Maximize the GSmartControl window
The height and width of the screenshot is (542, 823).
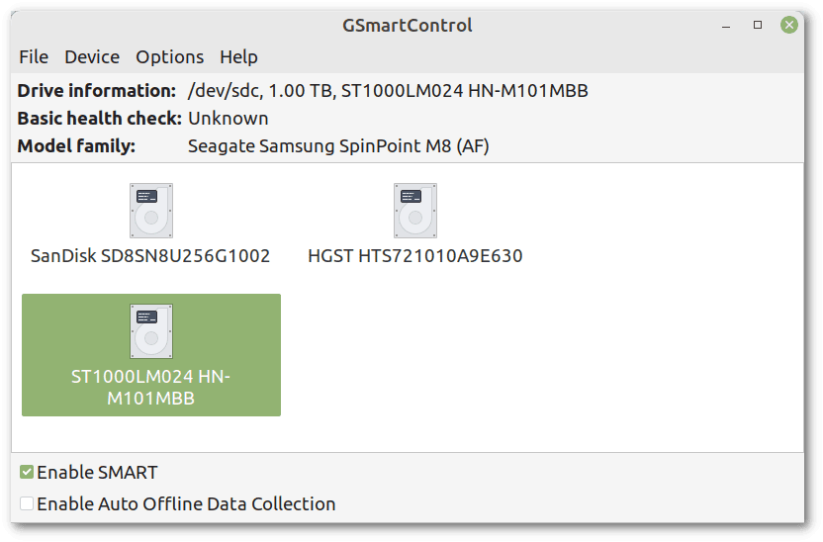(x=758, y=25)
